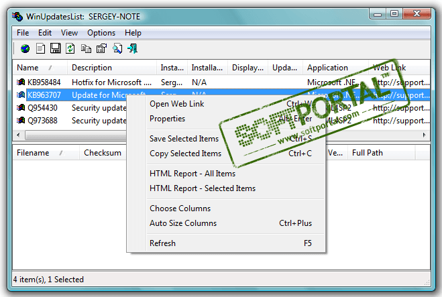Screen dimensions: 442x297
Task: Click the 'N/A' cell in KB958484 row
Action: pyautogui.click(x=199, y=82)
